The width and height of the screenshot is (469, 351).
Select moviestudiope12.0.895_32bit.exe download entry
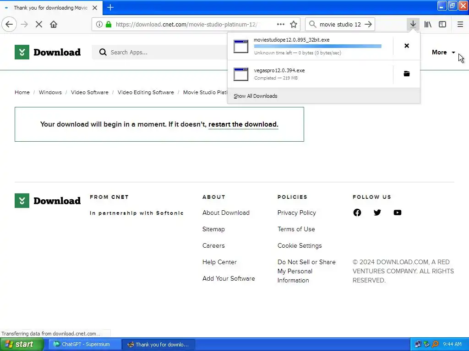(x=311, y=46)
